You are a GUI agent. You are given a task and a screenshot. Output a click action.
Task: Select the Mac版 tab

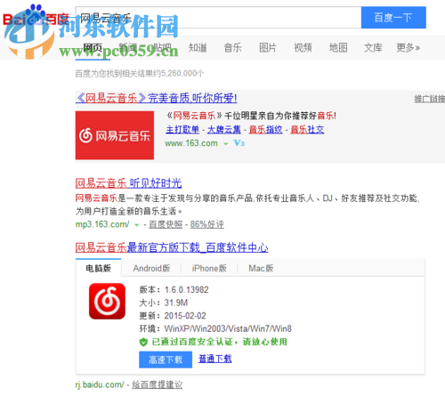coord(261,268)
